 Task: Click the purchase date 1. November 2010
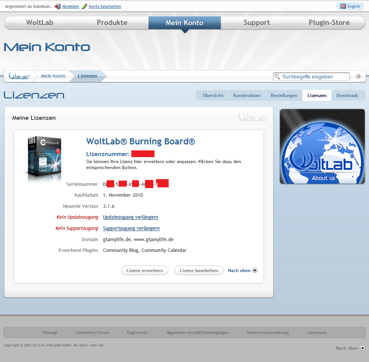tap(123, 195)
